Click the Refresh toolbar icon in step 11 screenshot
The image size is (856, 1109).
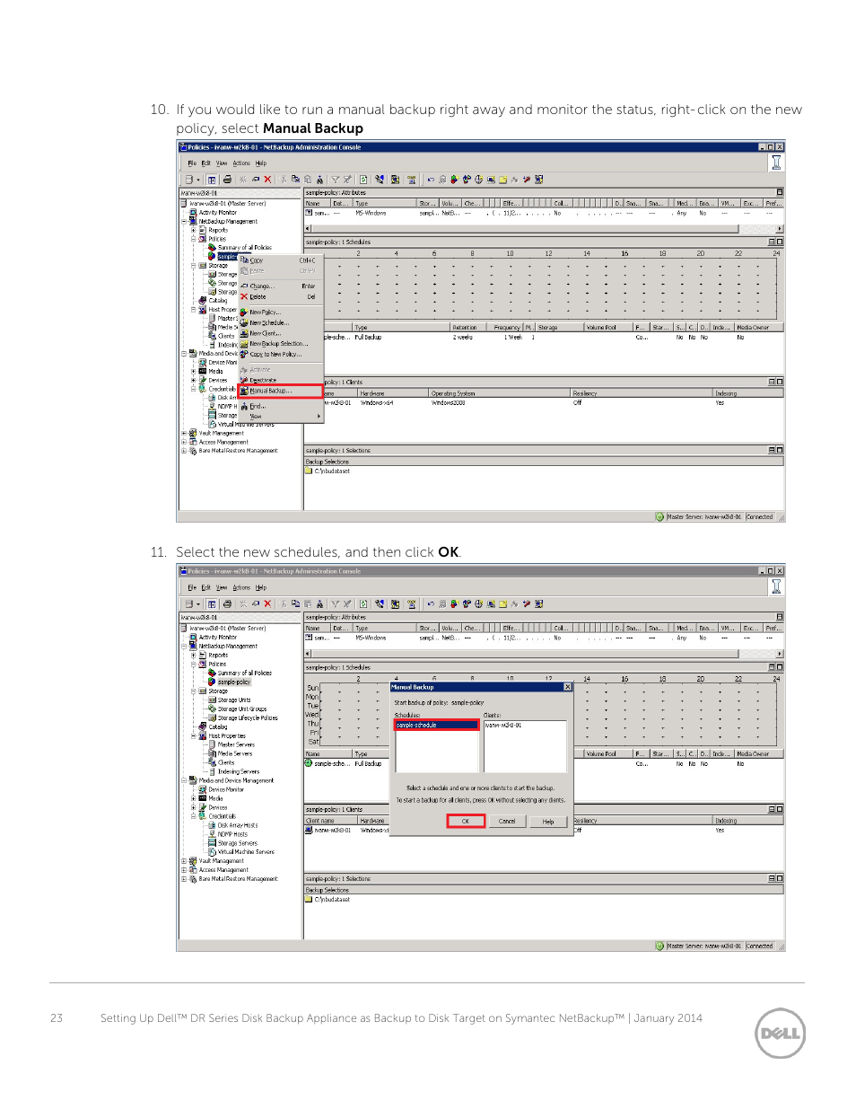pos(363,604)
